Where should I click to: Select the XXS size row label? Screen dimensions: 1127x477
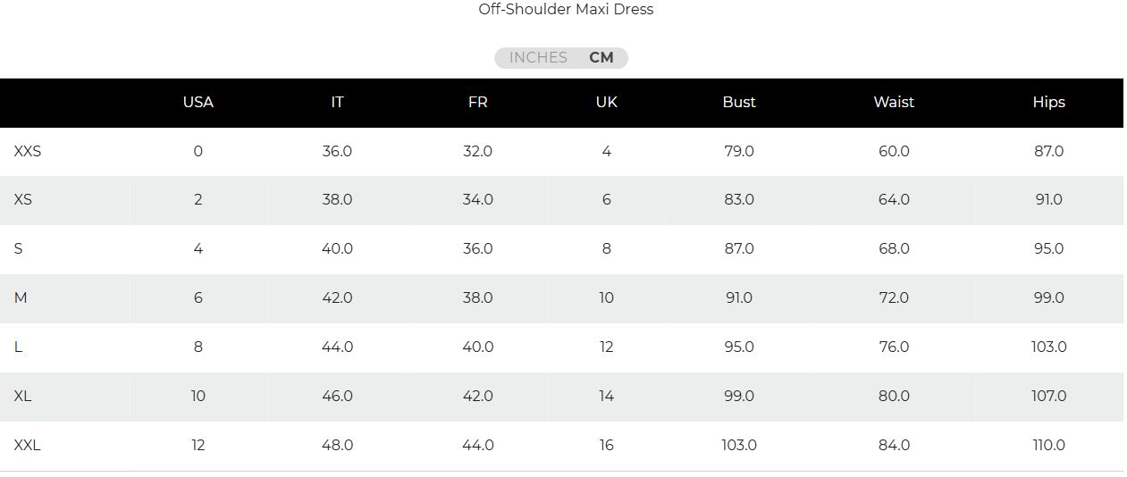[28, 151]
